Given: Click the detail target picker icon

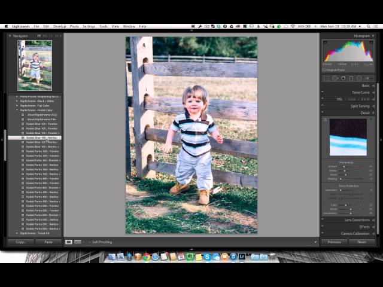Looking at the screenshot, I should point(325,120).
